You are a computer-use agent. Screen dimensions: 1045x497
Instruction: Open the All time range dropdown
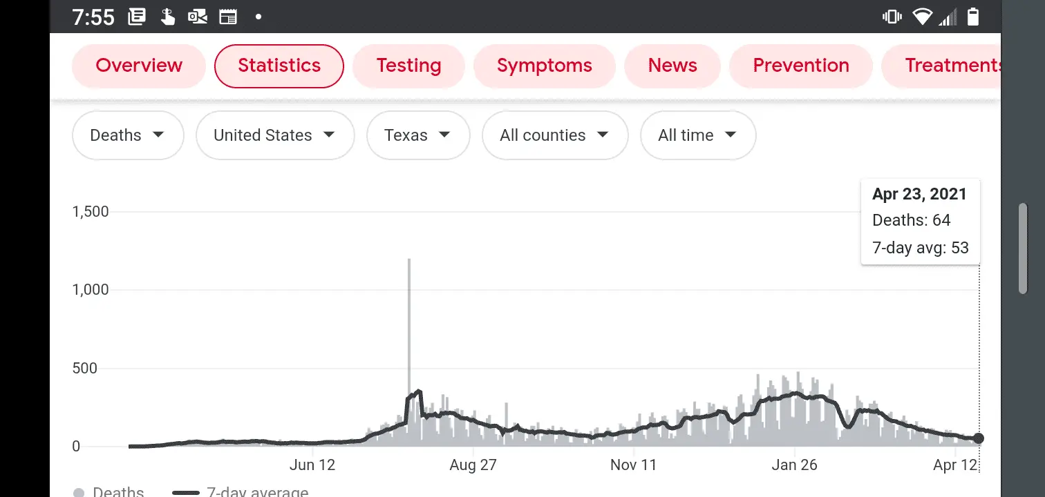pos(697,135)
